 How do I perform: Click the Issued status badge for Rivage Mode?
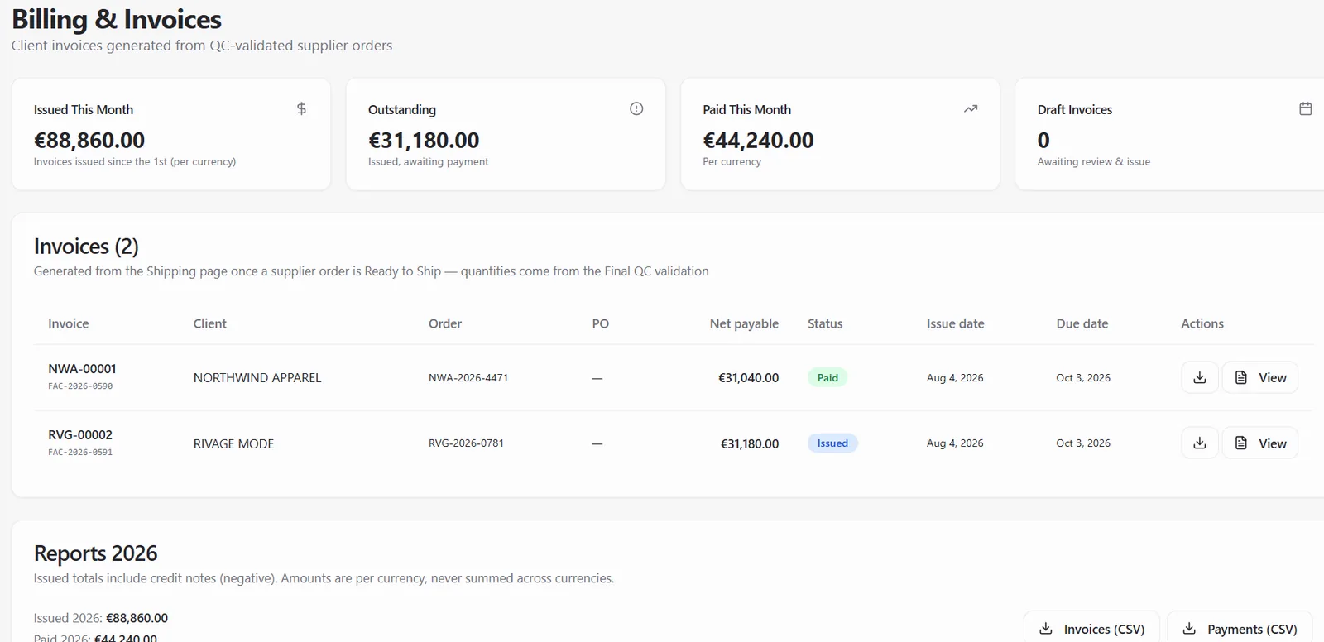832,443
